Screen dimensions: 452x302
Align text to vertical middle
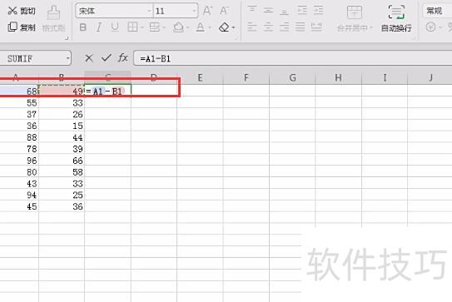pyautogui.click(x=268, y=10)
